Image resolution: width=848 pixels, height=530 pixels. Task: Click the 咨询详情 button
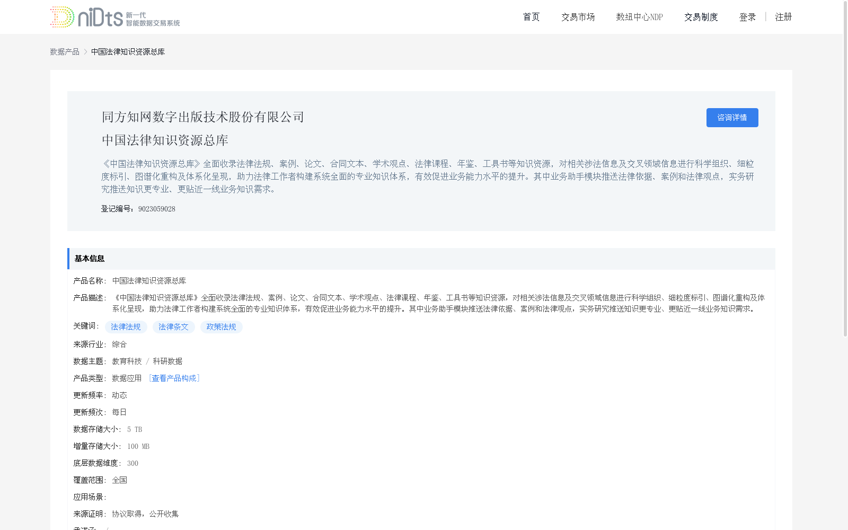click(x=732, y=118)
